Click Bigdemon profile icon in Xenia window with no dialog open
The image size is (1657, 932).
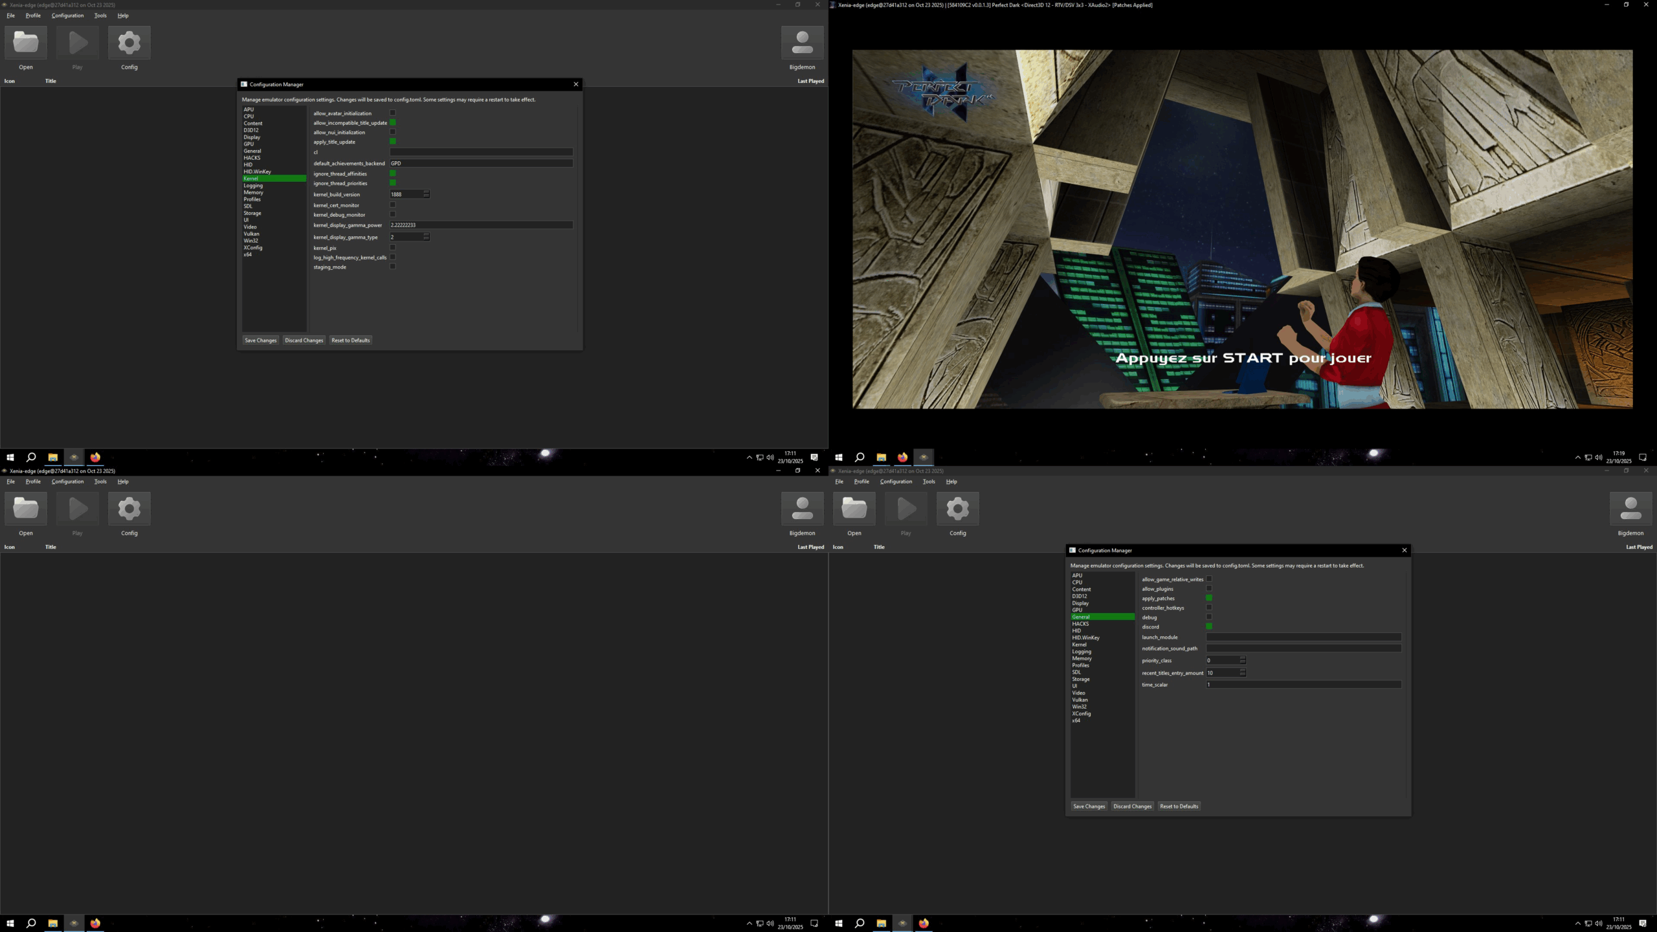tap(802, 509)
